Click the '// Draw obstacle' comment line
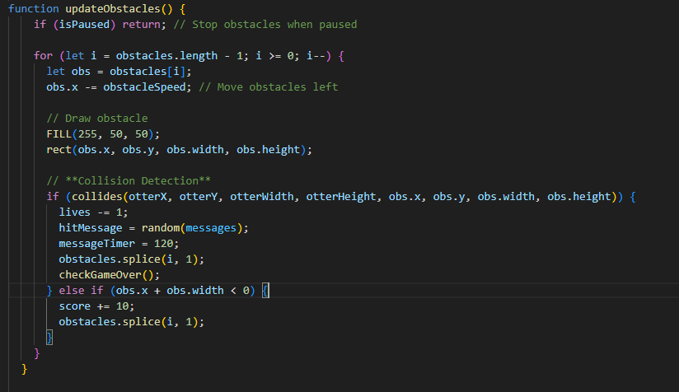The height and width of the screenshot is (392, 679). (97, 118)
